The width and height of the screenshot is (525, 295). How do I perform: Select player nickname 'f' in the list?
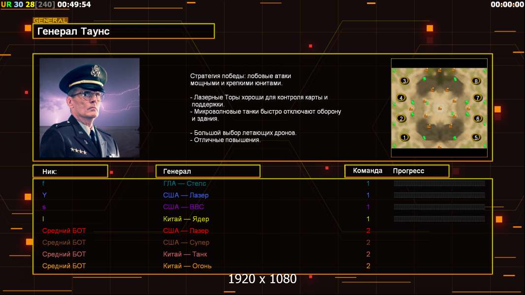(x=43, y=183)
